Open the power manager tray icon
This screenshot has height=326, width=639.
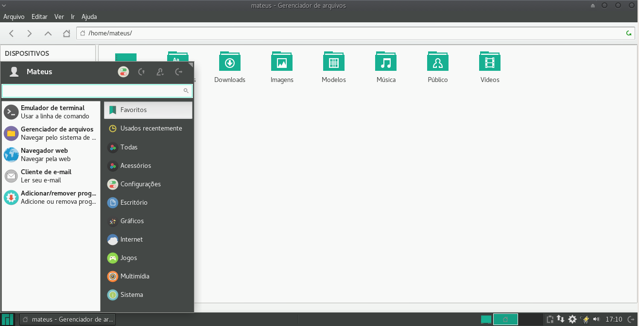coord(585,319)
